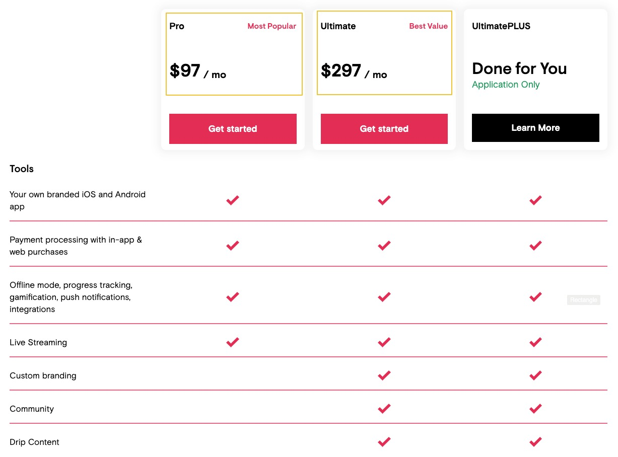Select the Ultimate plan $297 price box
618x457 pixels.
384,53
